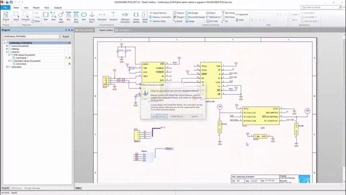The height and width of the screenshot is (195, 346).
Task: Switch to the View ribbon tab
Action: [26, 8]
